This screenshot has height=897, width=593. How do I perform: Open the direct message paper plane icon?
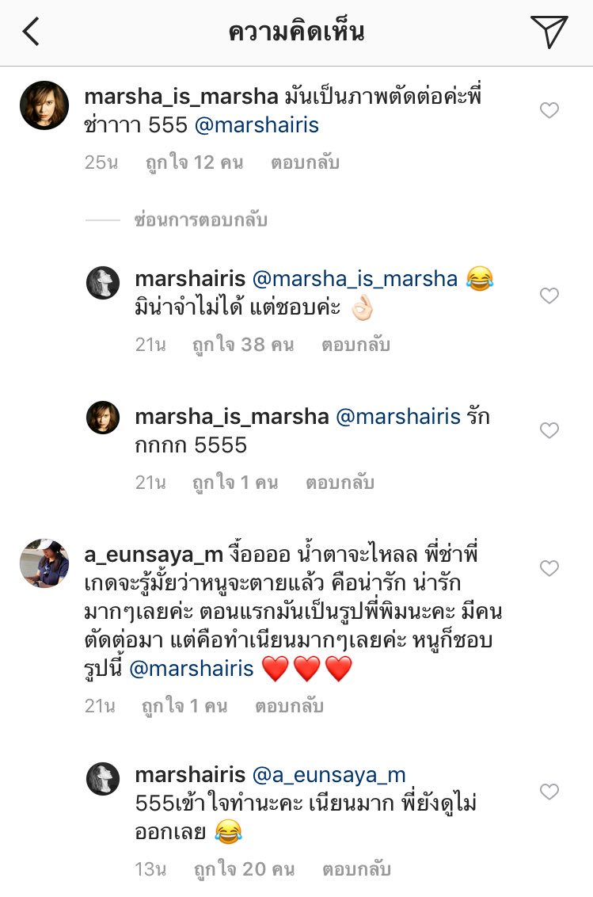(x=549, y=32)
